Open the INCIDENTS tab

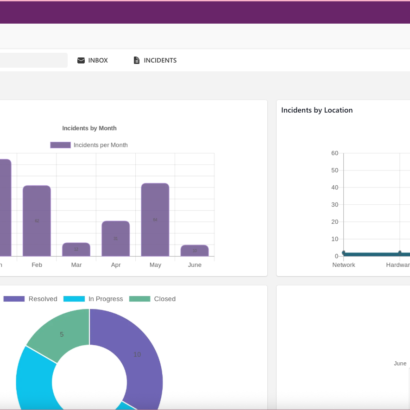[x=155, y=60]
